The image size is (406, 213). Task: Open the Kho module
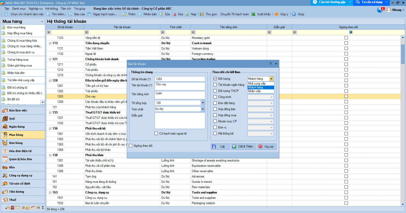[23, 167]
